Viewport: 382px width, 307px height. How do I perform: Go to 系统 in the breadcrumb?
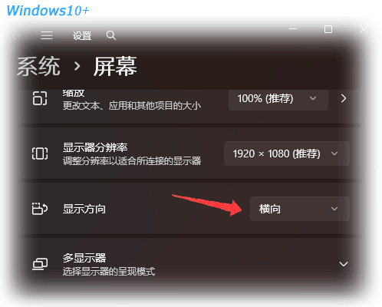coord(38,67)
